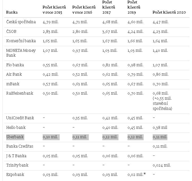
Task: Click the J & T Banka label
Action: tap(16, 156)
